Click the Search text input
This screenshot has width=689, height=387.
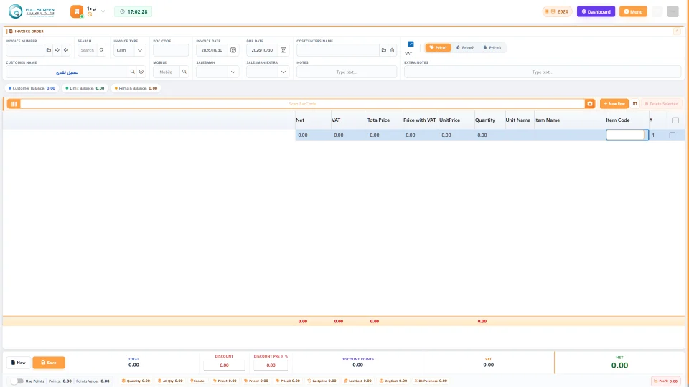coord(88,50)
